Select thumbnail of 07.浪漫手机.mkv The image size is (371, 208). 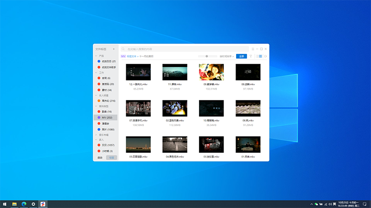pos(138,108)
